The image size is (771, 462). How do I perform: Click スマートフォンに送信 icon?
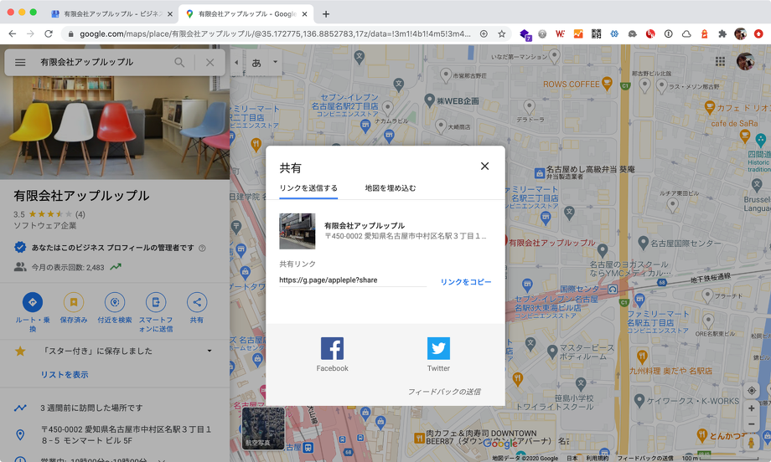tap(156, 303)
